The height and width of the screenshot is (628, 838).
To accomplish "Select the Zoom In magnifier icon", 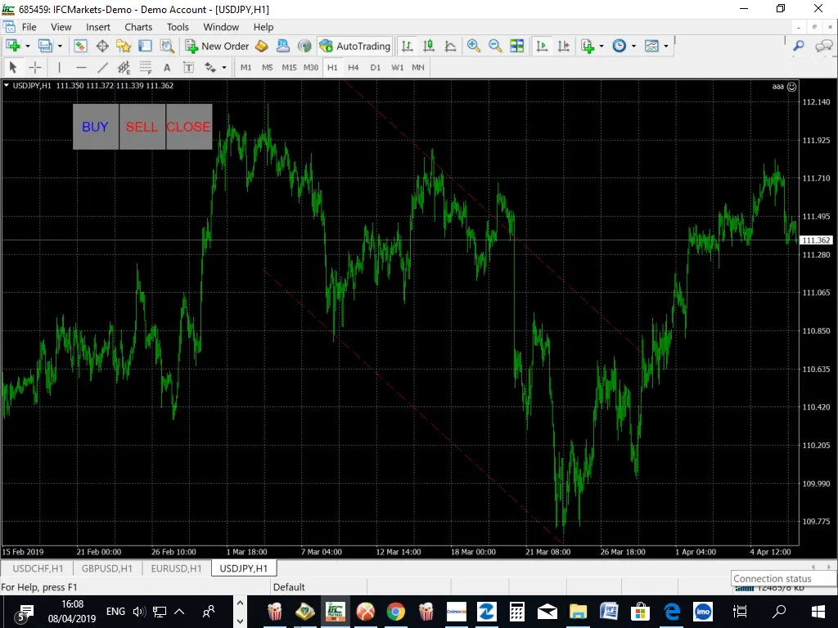I will tap(474, 46).
